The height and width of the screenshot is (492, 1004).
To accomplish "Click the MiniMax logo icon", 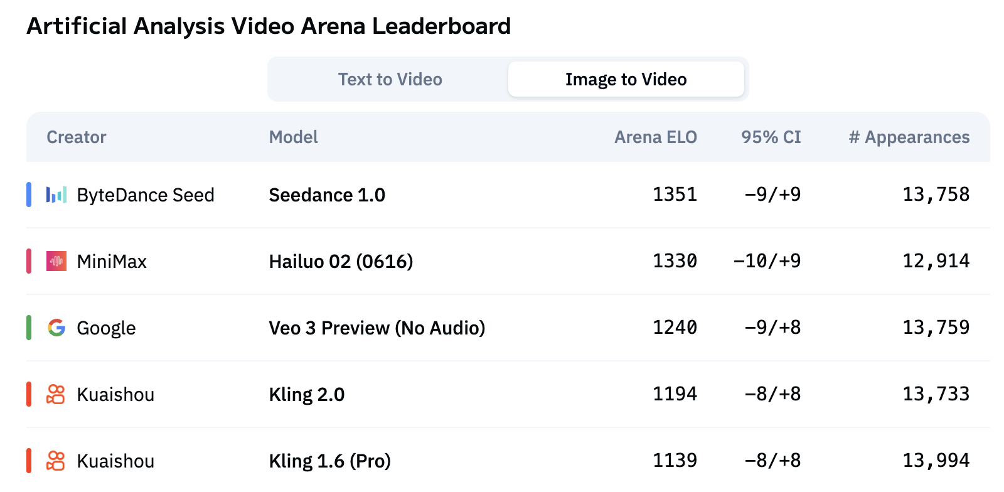I will [x=56, y=261].
